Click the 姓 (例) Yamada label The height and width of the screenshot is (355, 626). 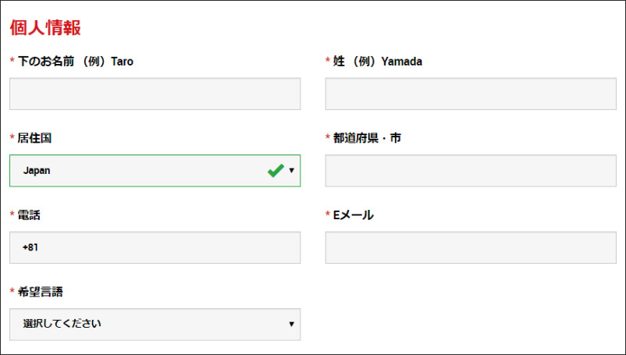[x=378, y=62]
